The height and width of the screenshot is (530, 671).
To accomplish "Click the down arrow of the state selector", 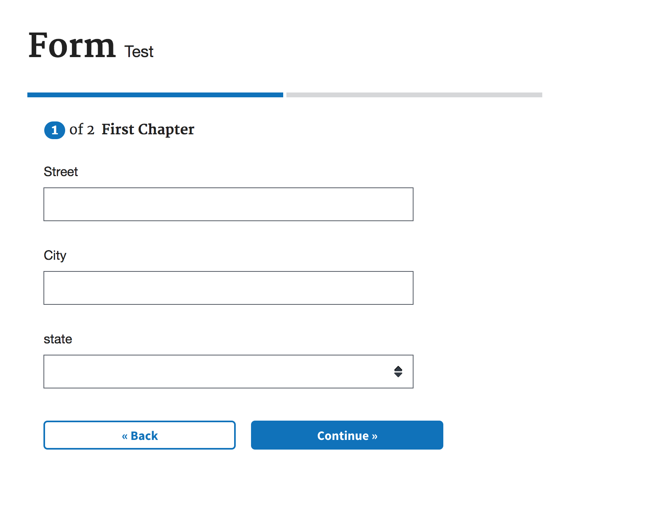I will point(398,375).
